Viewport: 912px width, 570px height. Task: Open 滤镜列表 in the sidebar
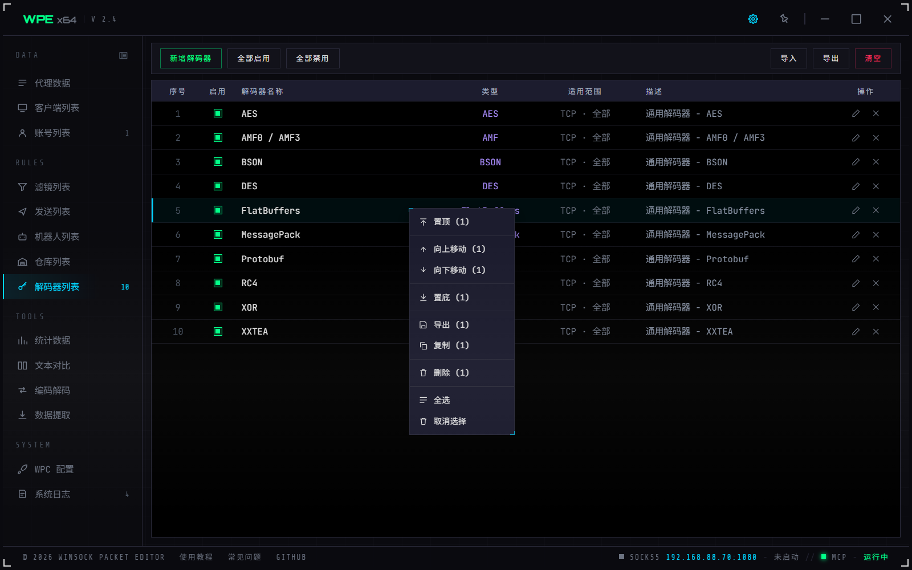[72, 187]
